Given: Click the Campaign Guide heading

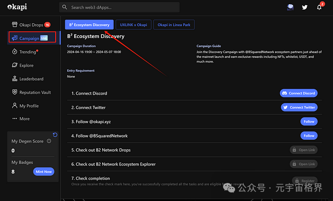Looking at the screenshot, I should tap(208, 46).
